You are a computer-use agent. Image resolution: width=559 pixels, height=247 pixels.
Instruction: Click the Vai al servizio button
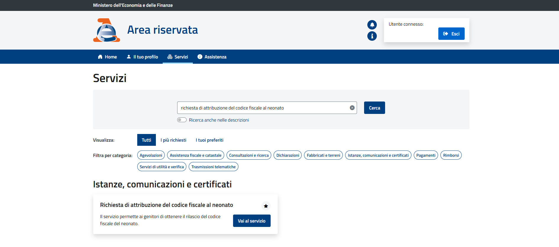point(252,221)
